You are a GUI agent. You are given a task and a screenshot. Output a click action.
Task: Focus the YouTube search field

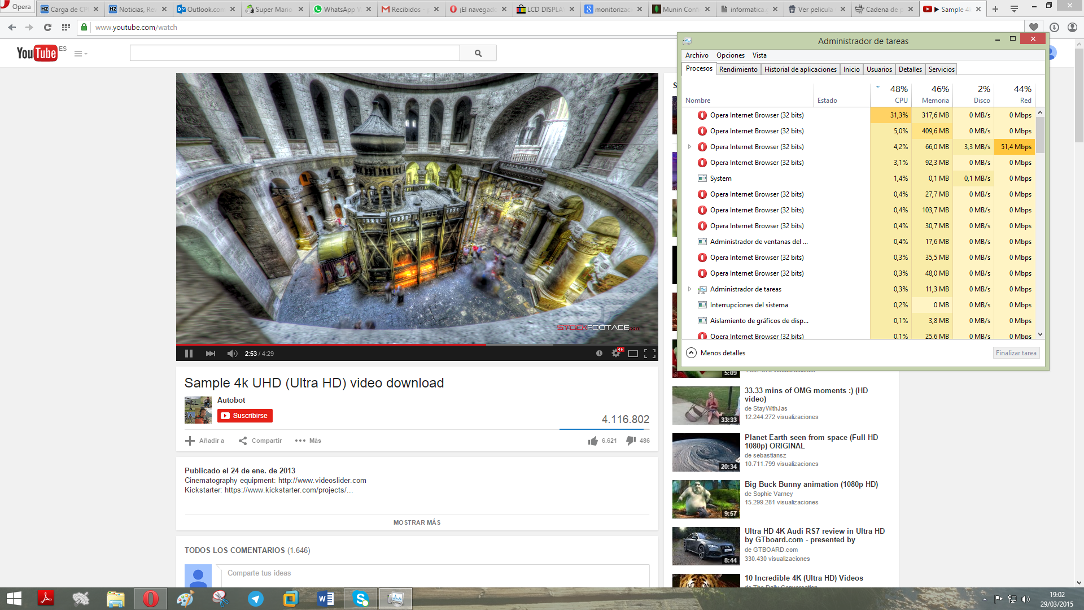[295, 53]
